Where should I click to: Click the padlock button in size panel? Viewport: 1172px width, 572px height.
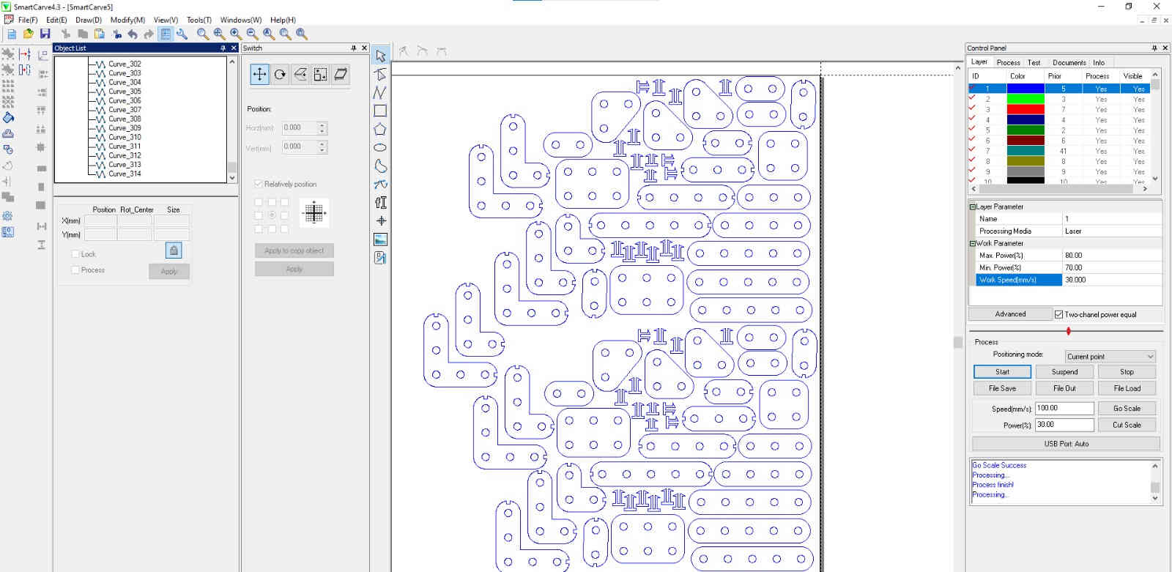point(174,250)
